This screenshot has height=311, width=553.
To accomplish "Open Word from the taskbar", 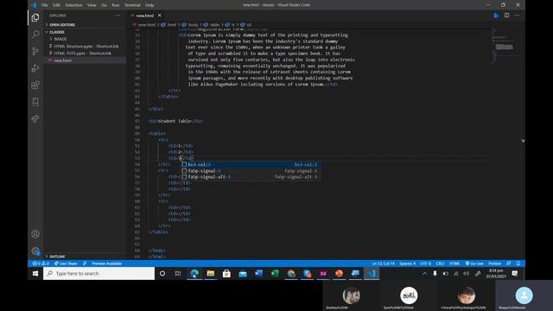I will coord(258,273).
